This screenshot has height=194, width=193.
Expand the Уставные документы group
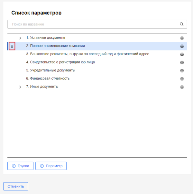[20, 38]
